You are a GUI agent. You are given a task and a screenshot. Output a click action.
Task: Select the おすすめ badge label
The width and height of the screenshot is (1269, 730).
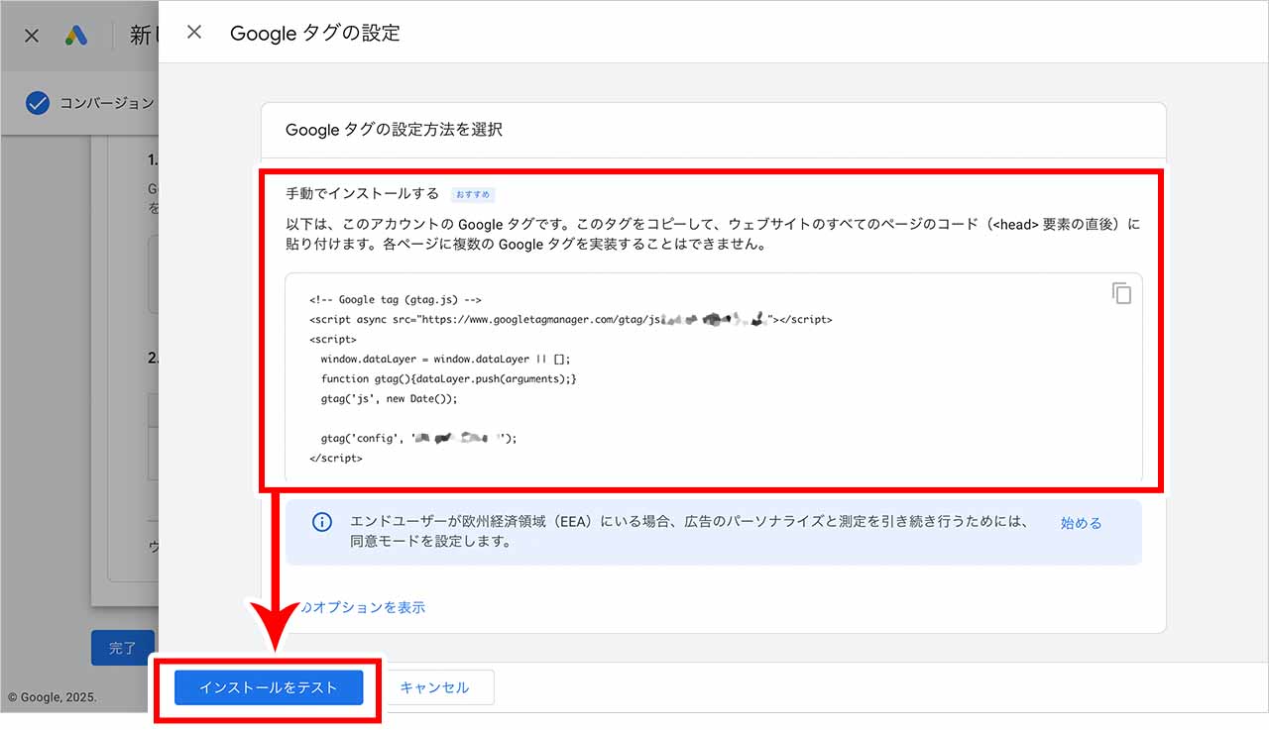[x=473, y=195]
